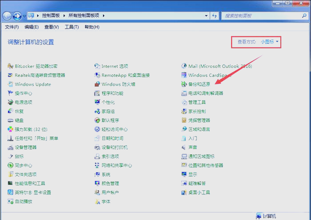Click the address bar refresh button
Screen dimensions: 311x220
215,16
